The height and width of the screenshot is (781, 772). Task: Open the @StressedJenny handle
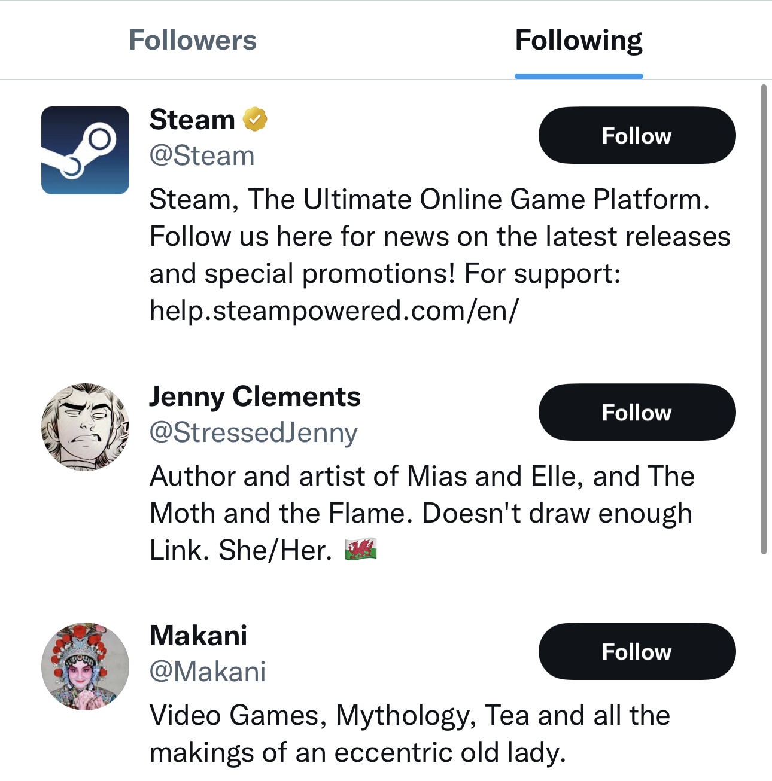[254, 432]
